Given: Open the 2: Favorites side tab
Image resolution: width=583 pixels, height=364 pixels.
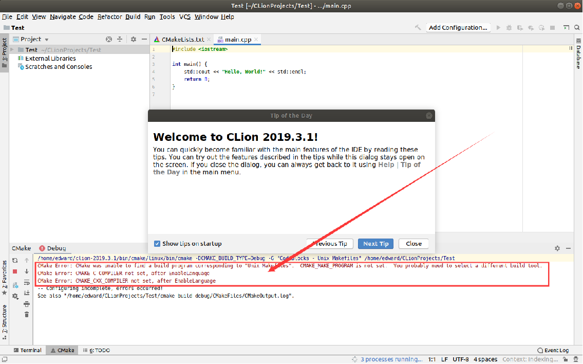Looking at the screenshot, I should click(x=5, y=277).
